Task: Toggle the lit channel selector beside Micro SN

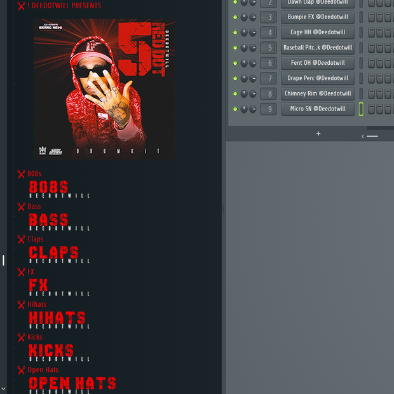Action: pyautogui.click(x=361, y=109)
